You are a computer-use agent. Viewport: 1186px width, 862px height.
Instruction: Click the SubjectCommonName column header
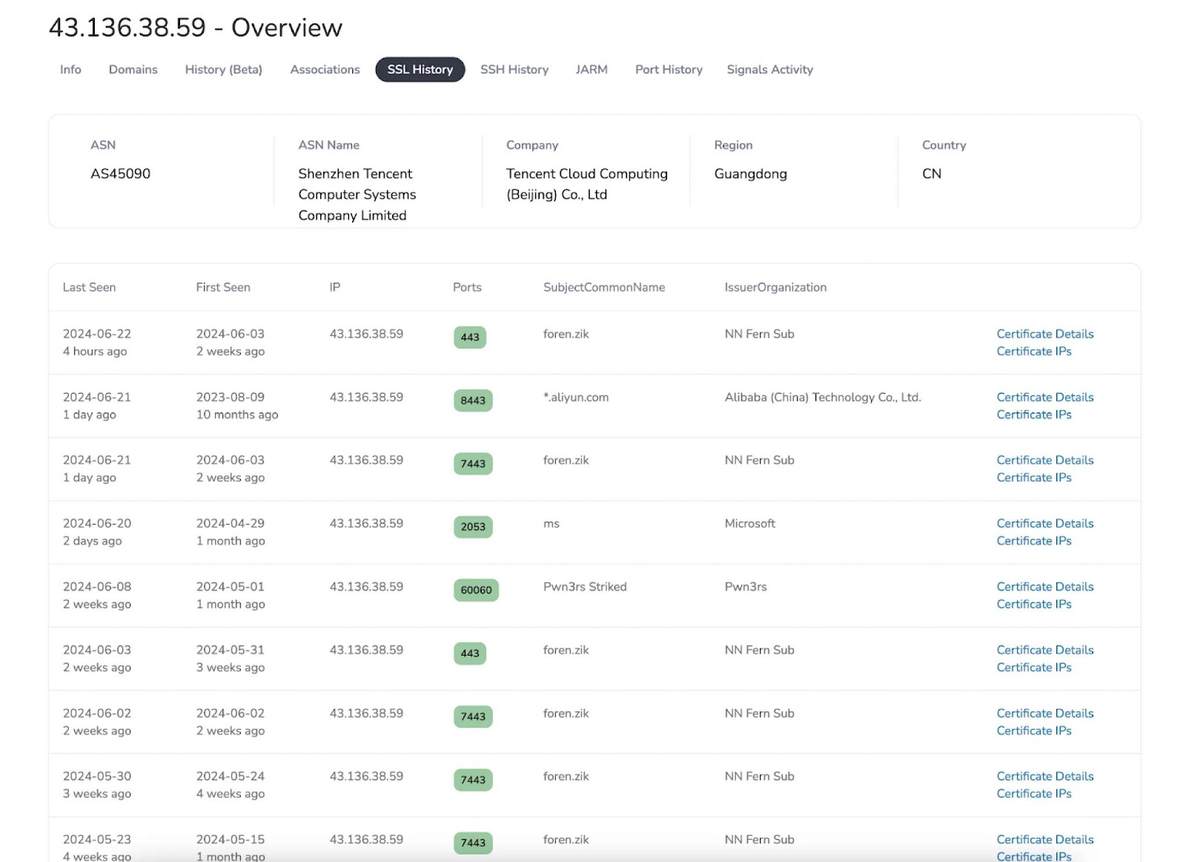(604, 287)
